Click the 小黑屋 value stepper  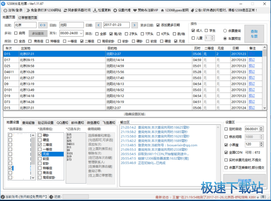261,144
